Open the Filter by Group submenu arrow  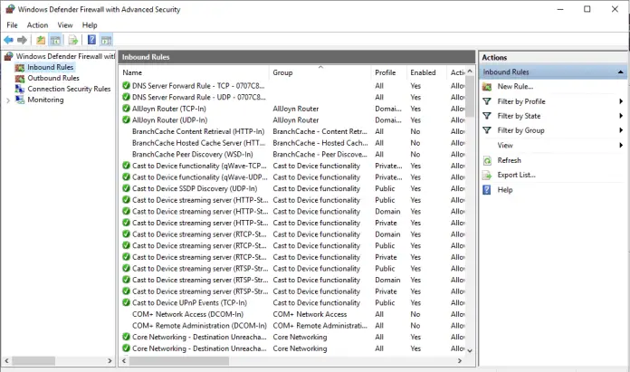621,130
